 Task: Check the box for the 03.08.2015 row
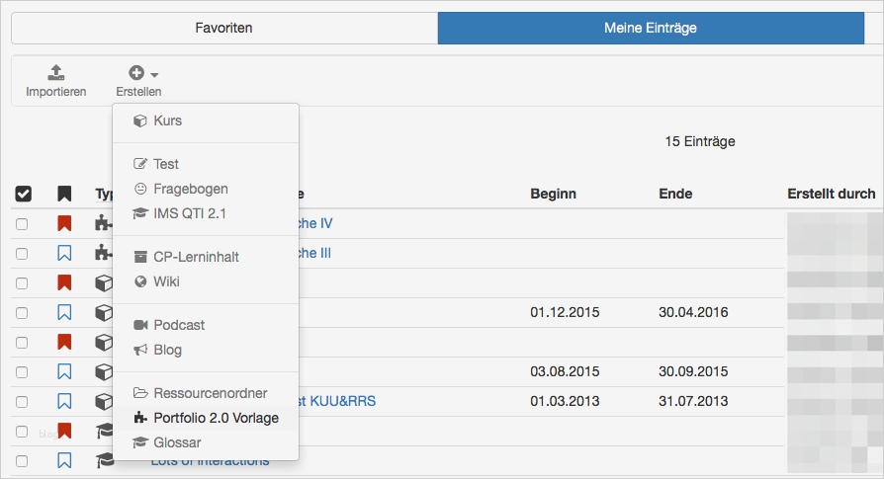pos(22,372)
